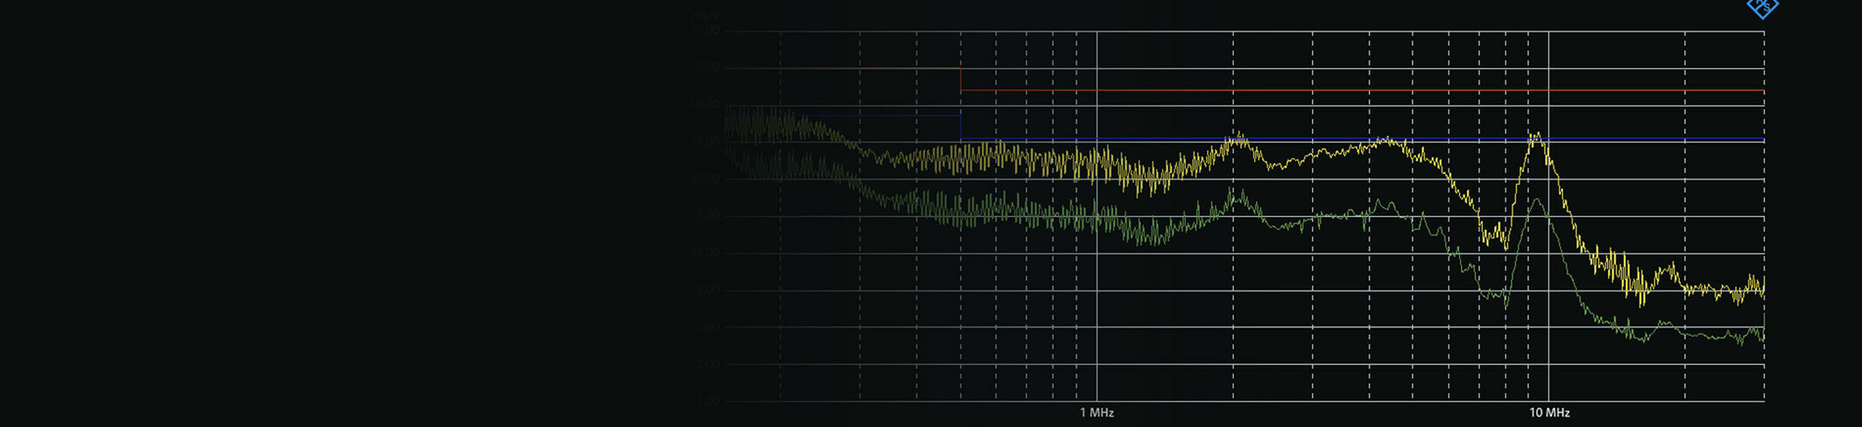Screen dimensions: 1862x427
Task: Click the green trace where it crosses 1 MHz
Action: point(1097,218)
